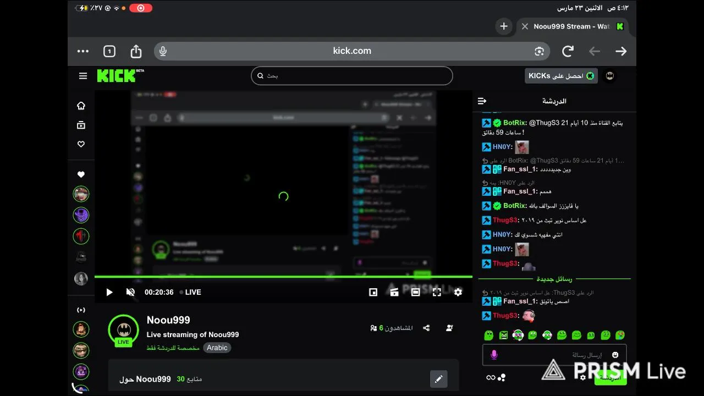The width and height of the screenshot is (704, 396).
Task: Click the 30 followers count
Action: pos(189,380)
